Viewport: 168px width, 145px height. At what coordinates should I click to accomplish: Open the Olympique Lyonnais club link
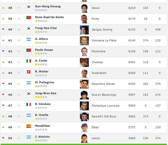(x=105, y=106)
